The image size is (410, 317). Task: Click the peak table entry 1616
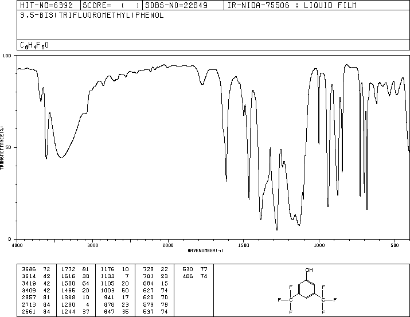tap(68, 276)
